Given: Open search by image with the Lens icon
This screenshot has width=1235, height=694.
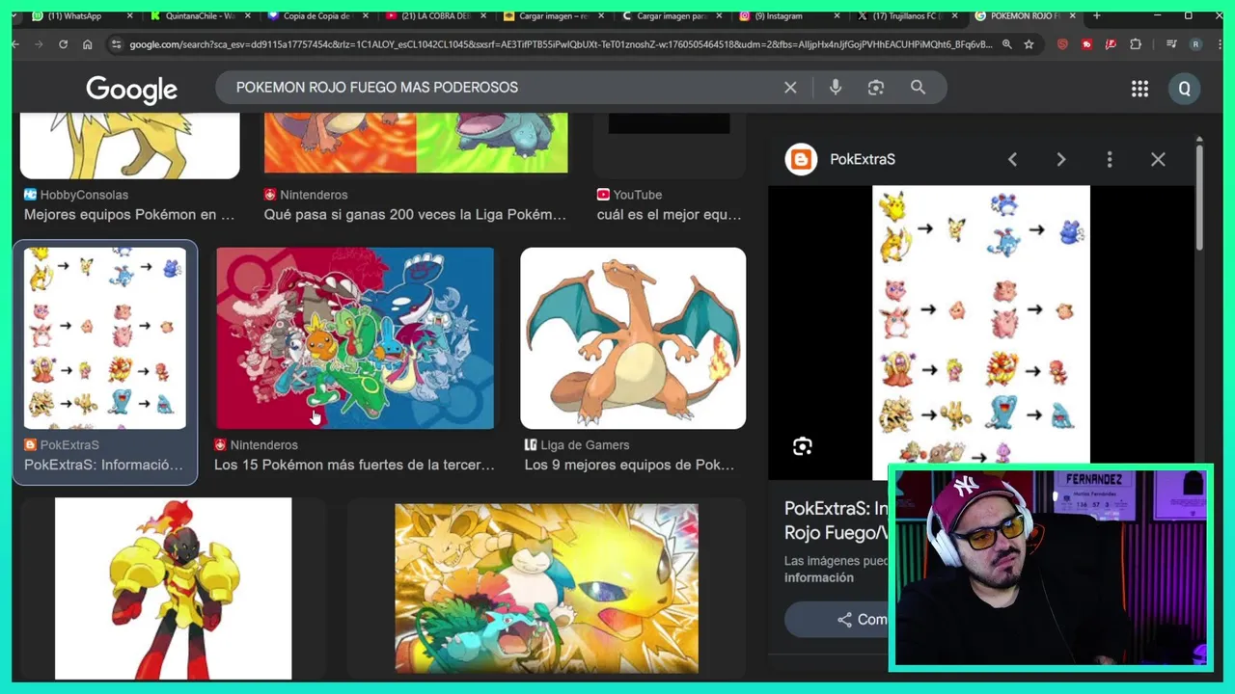Looking at the screenshot, I should point(876,88).
